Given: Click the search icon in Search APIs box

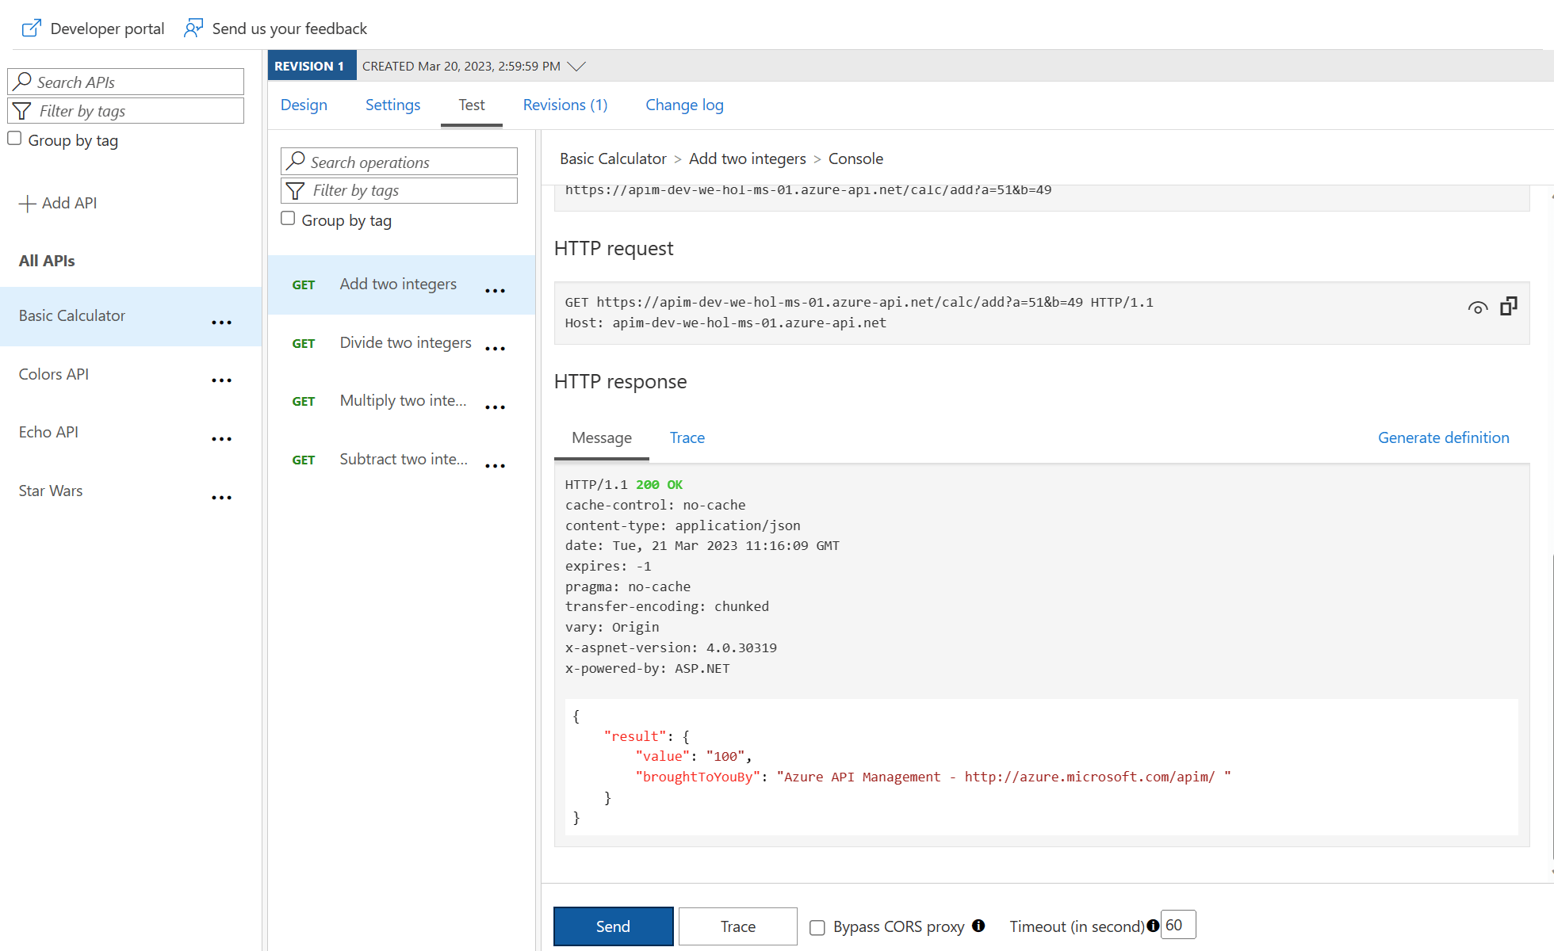Looking at the screenshot, I should [x=24, y=82].
